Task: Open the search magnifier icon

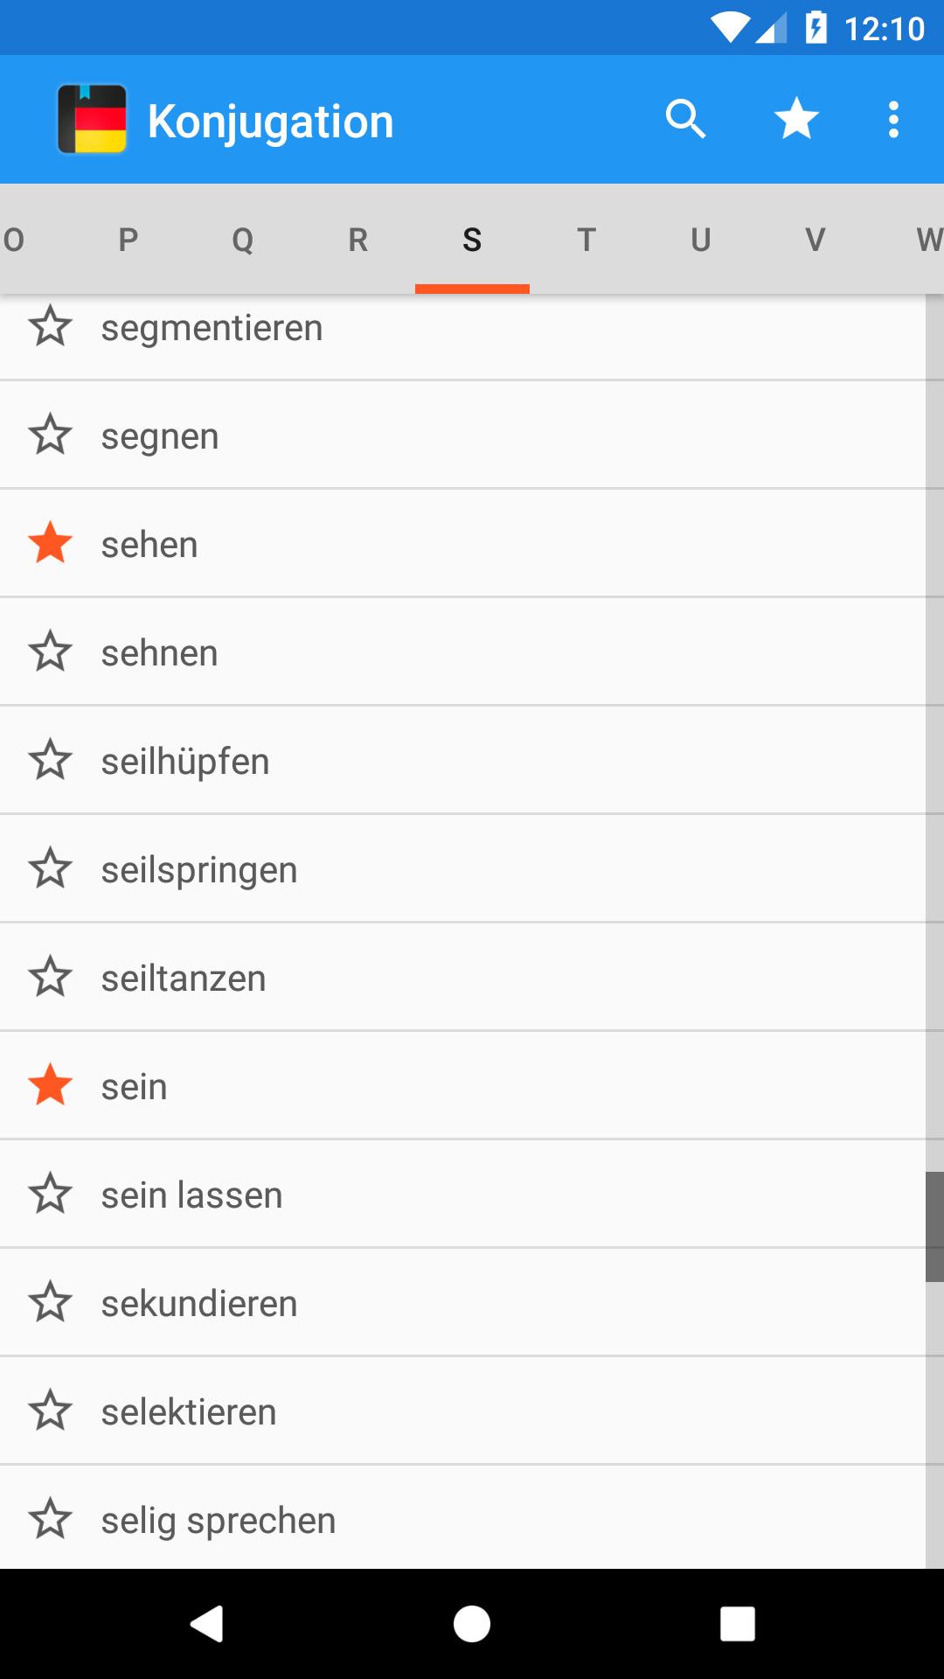Action: [685, 119]
